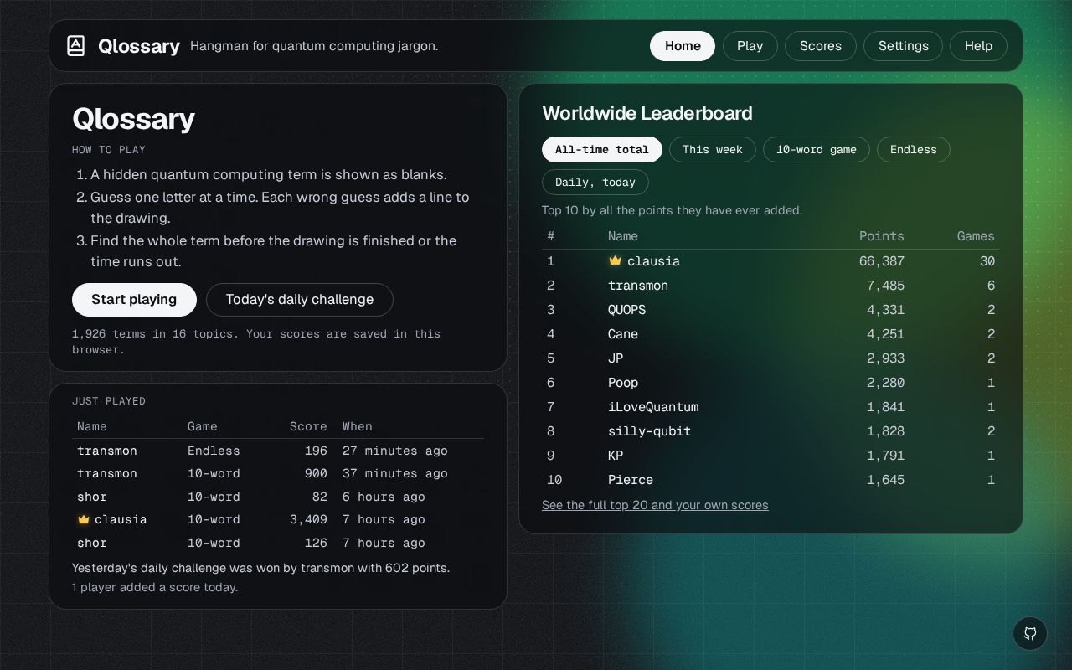Open Today's daily challenge
The height and width of the screenshot is (670, 1072).
[299, 300]
